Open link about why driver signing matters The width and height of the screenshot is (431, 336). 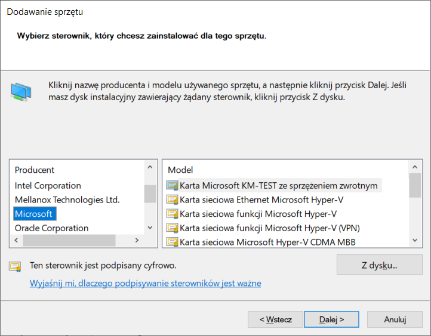point(146,283)
